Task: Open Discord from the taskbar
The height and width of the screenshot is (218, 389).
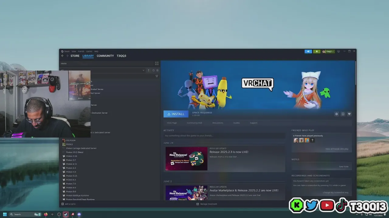Action: pyautogui.click(x=79, y=214)
